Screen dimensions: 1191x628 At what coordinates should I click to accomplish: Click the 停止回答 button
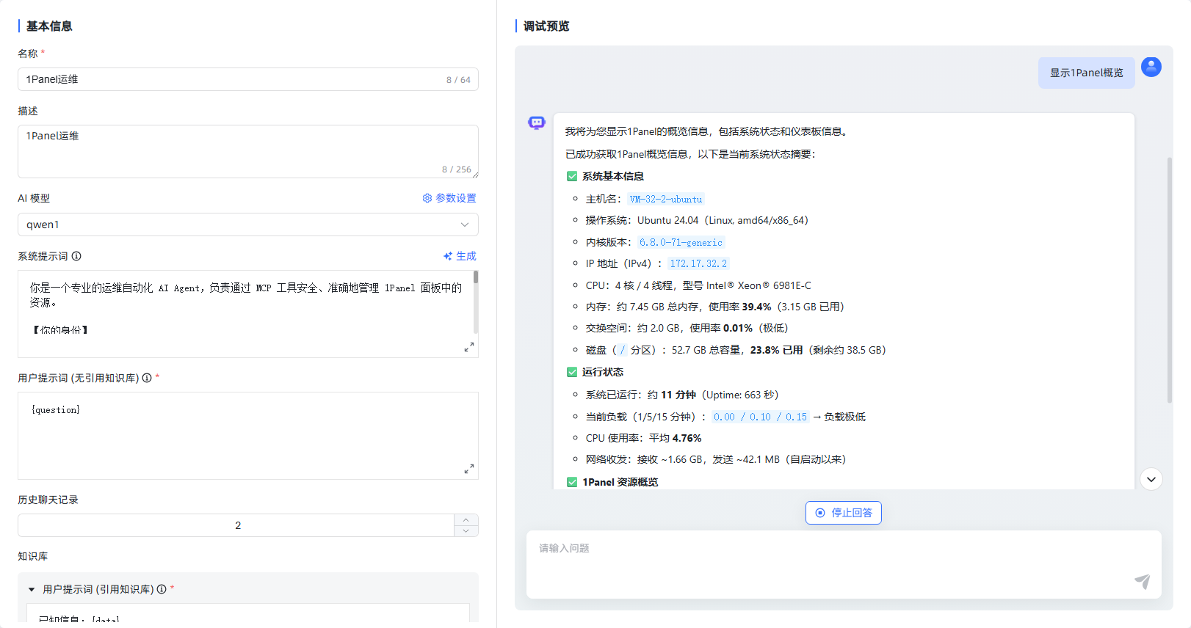coord(844,513)
